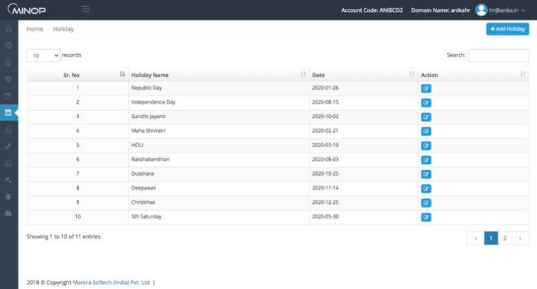Viewport: 537px width, 289px height.
Task: Go to page 2 of holidays
Action: 504,238
